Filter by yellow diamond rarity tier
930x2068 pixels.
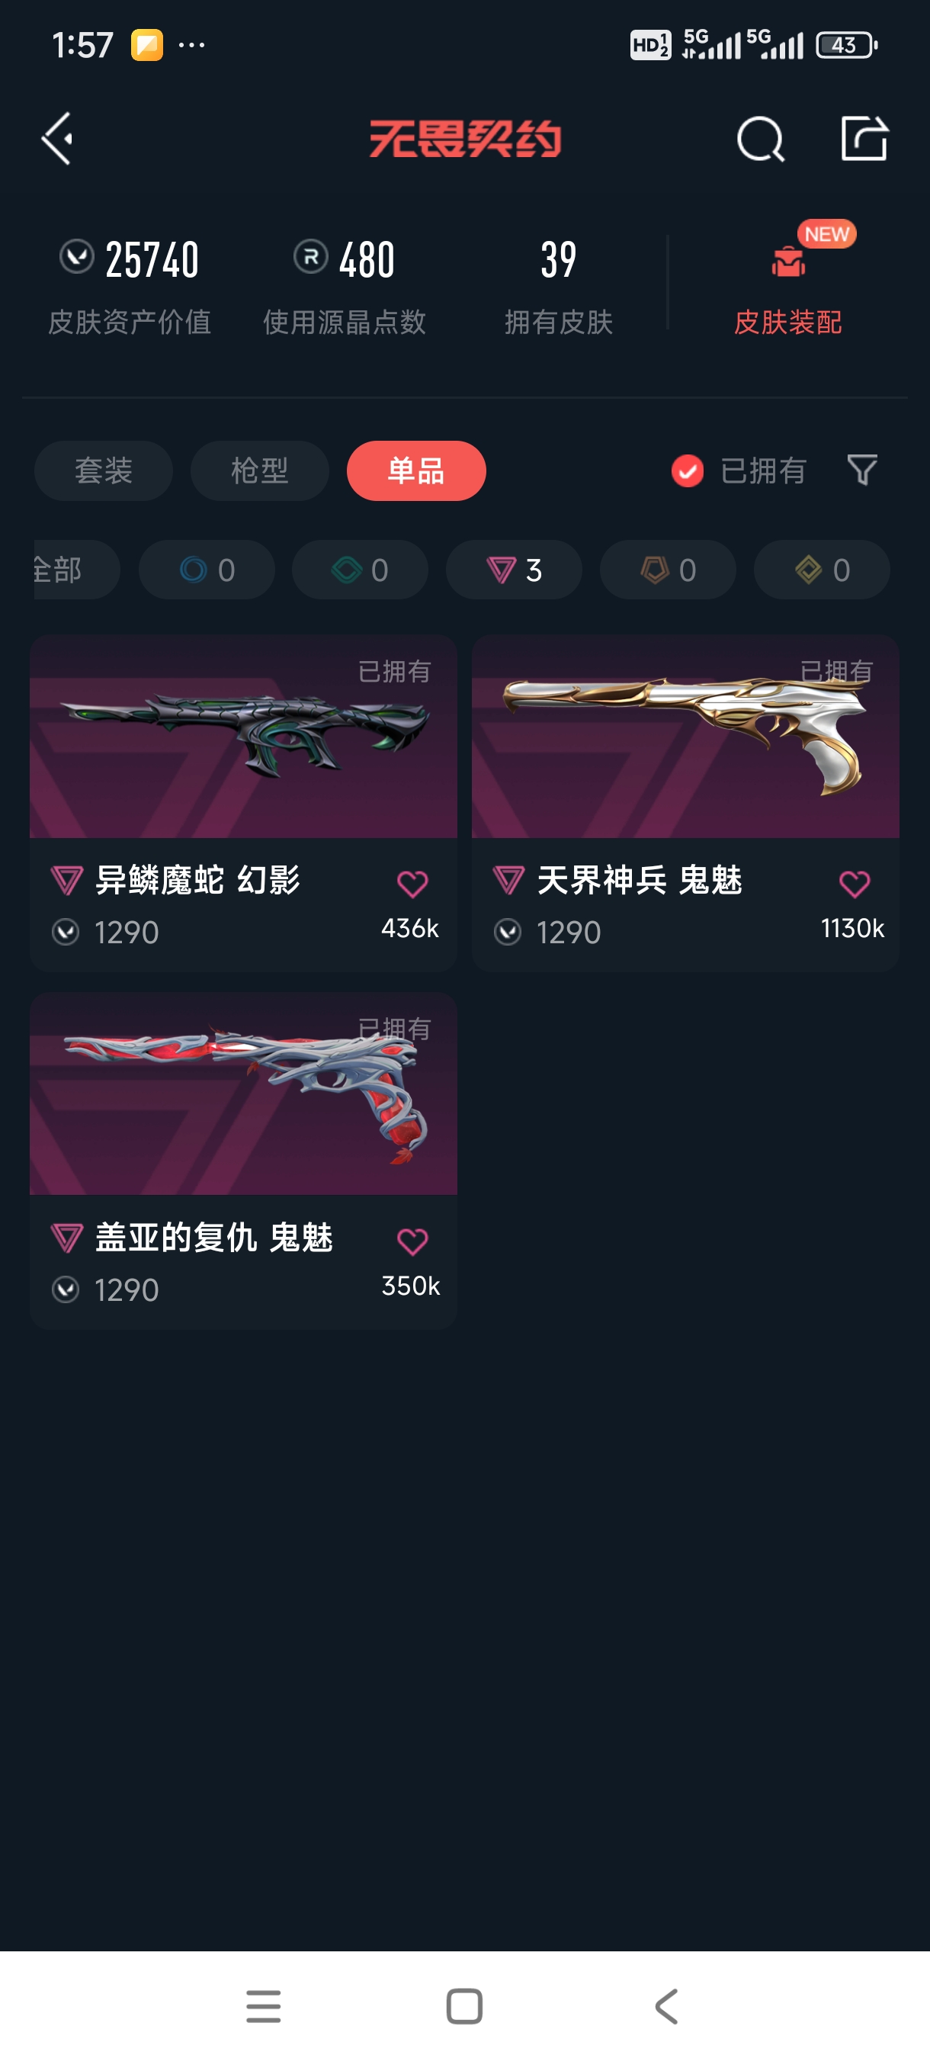822,569
